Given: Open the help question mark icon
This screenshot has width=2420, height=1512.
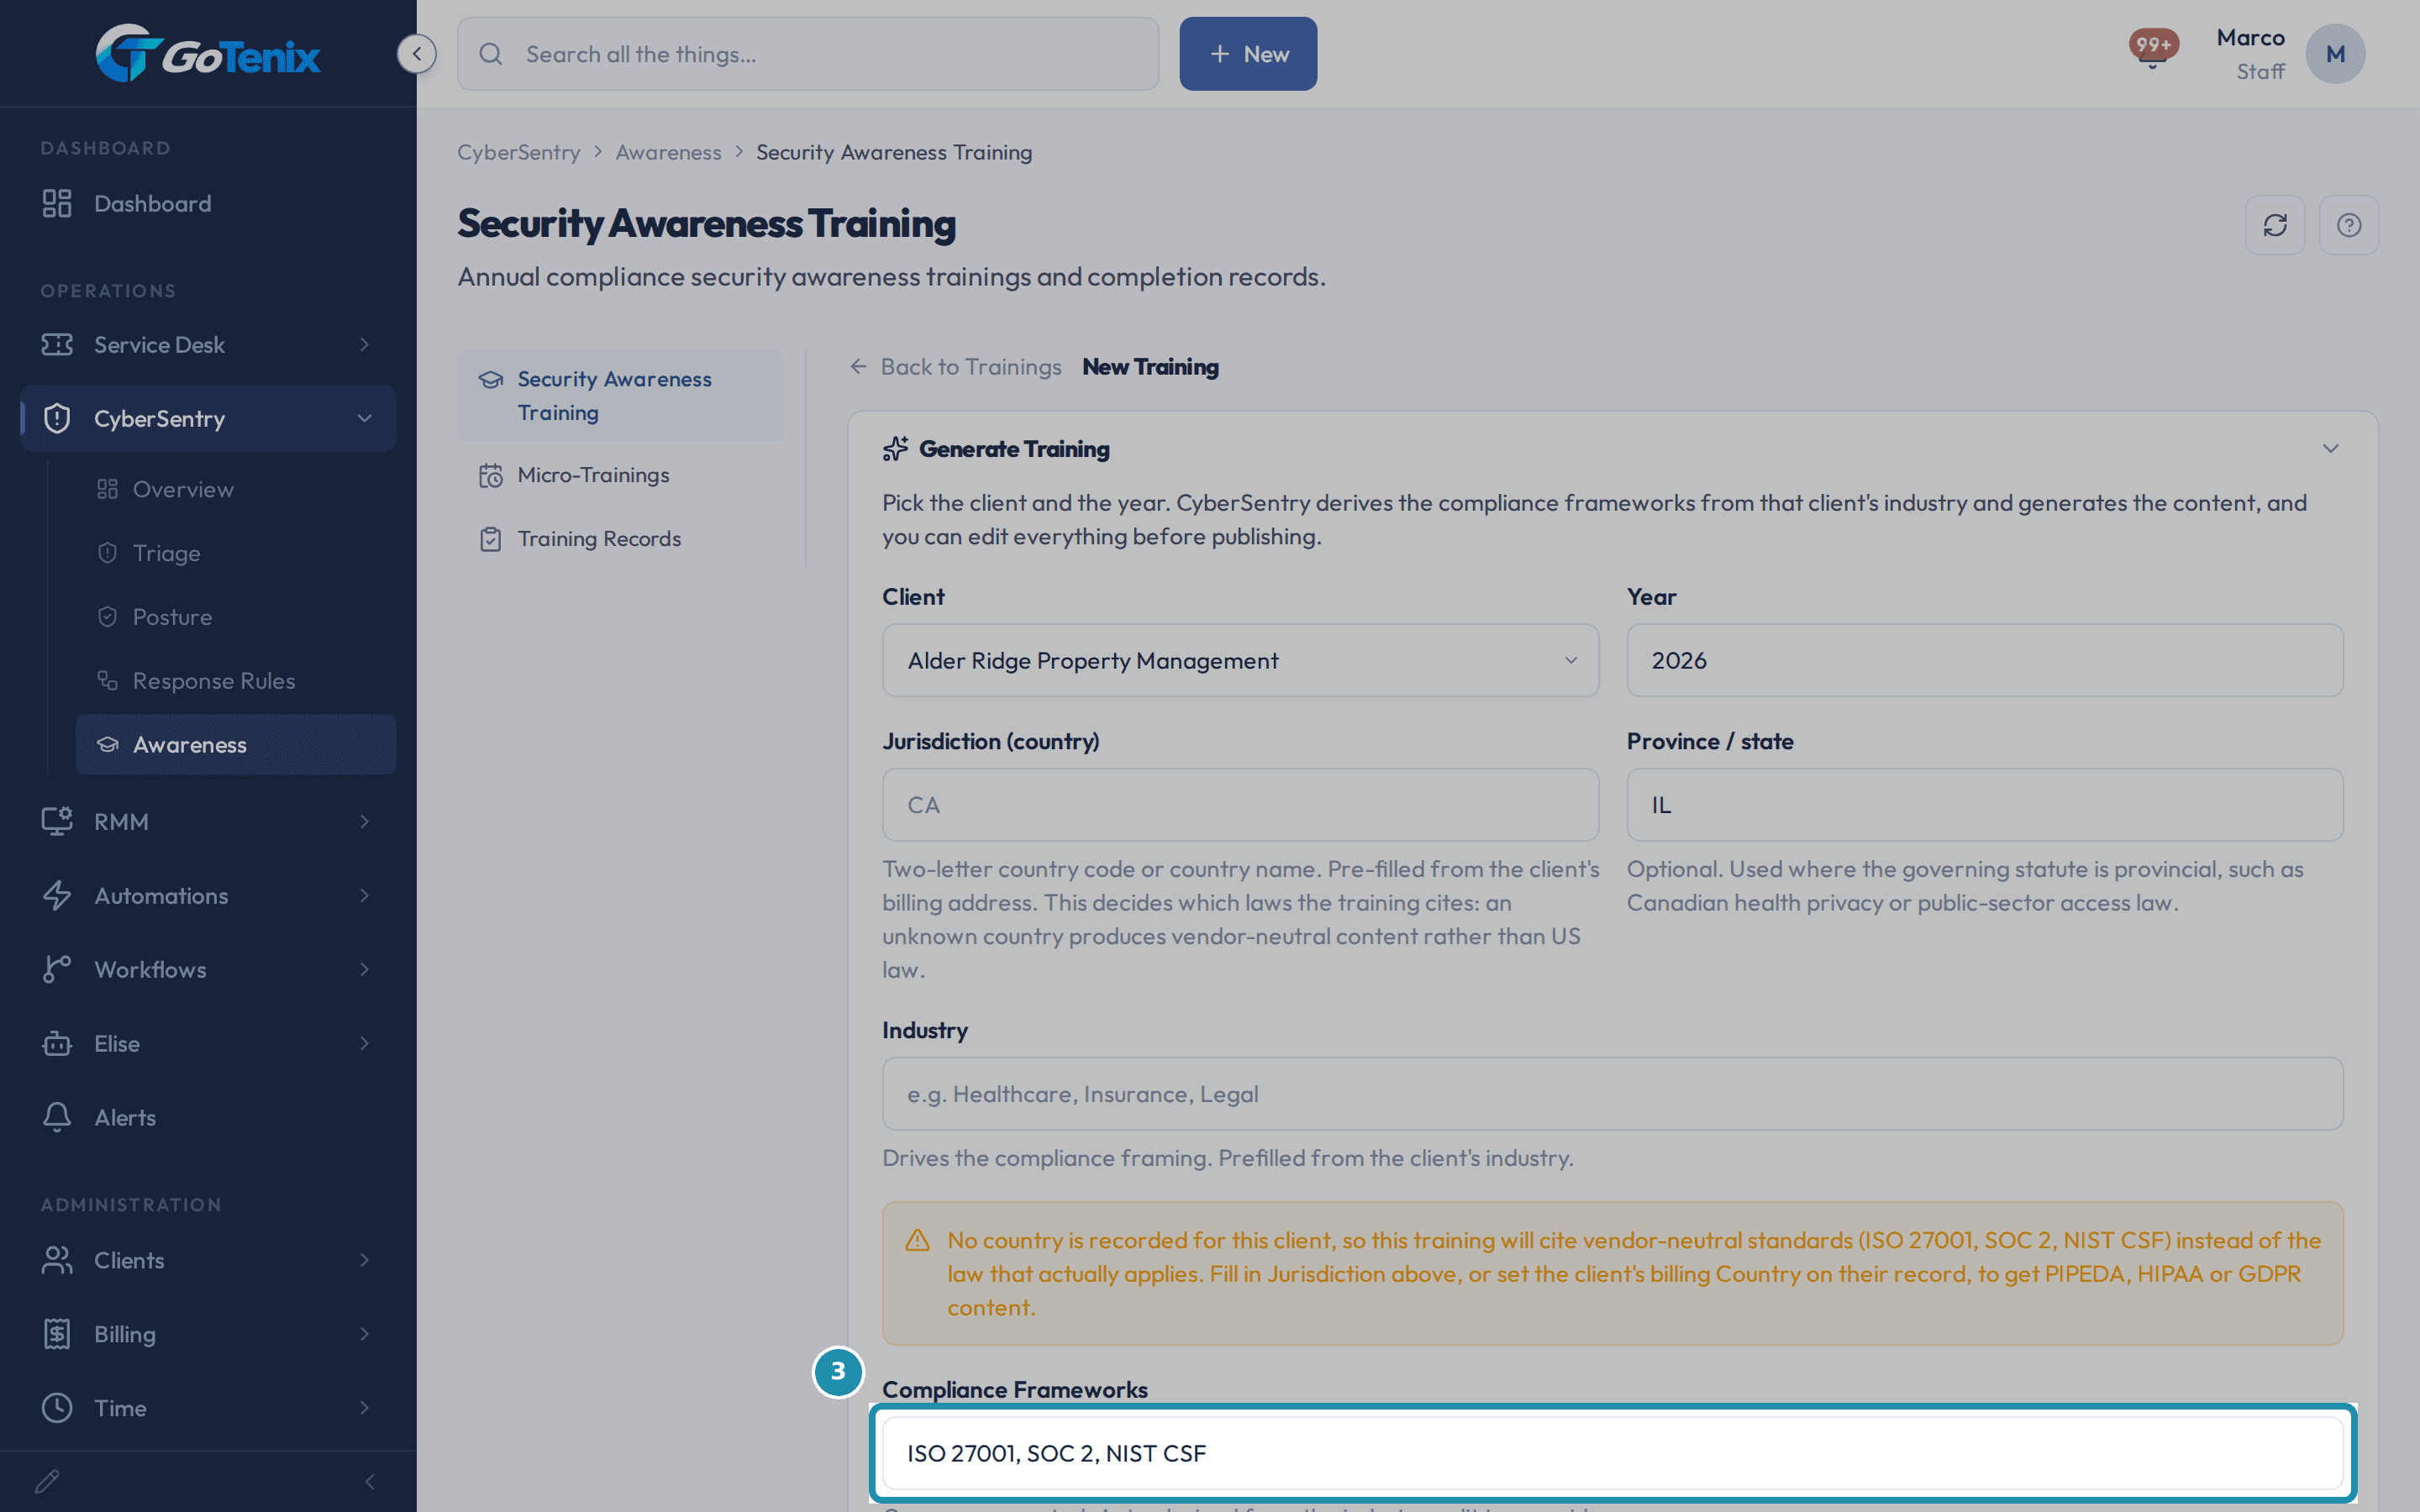Looking at the screenshot, I should pyautogui.click(x=2349, y=225).
